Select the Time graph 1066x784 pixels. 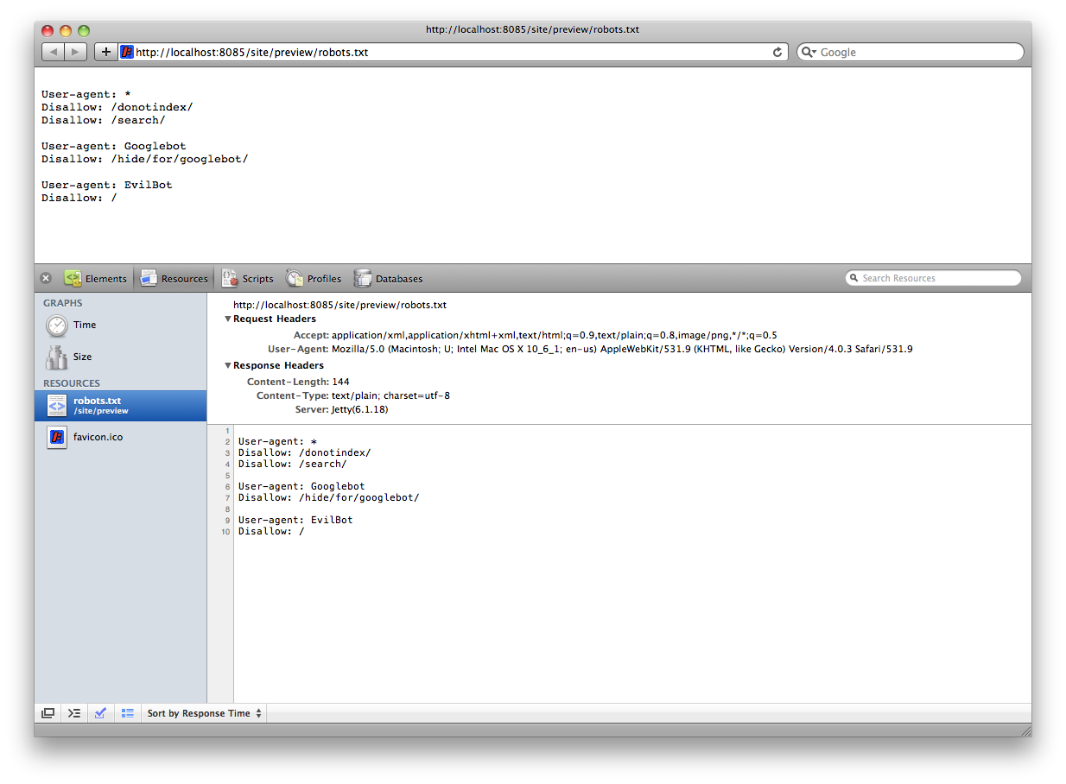click(85, 325)
